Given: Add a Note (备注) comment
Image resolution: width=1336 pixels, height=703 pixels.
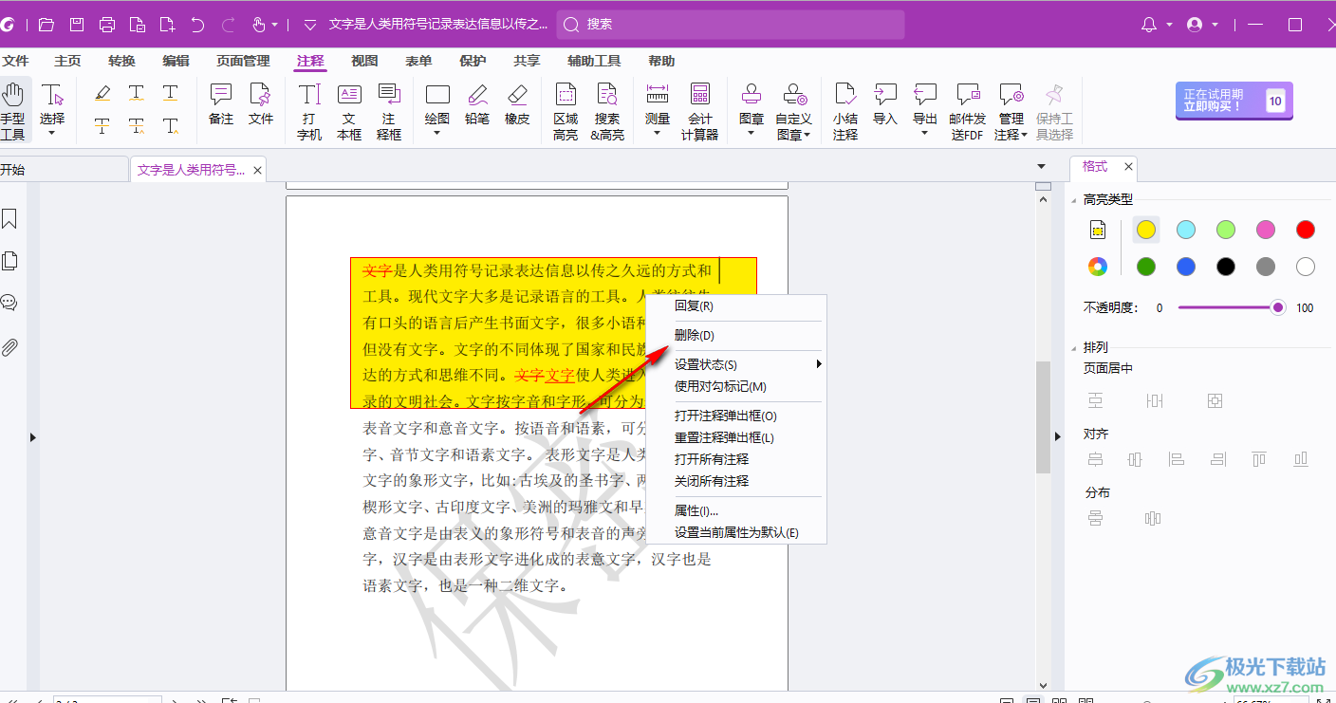Looking at the screenshot, I should tap(221, 105).
